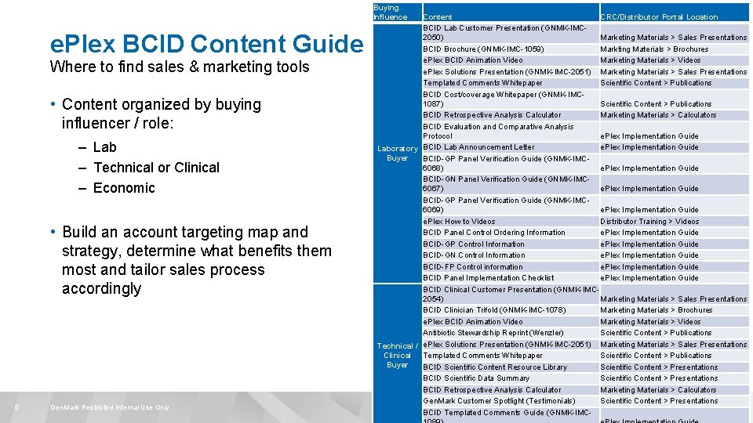Click the bullet 'Content organized by buying influencer / role:'
This screenshot has width=753, height=423.
pyautogui.click(x=162, y=114)
